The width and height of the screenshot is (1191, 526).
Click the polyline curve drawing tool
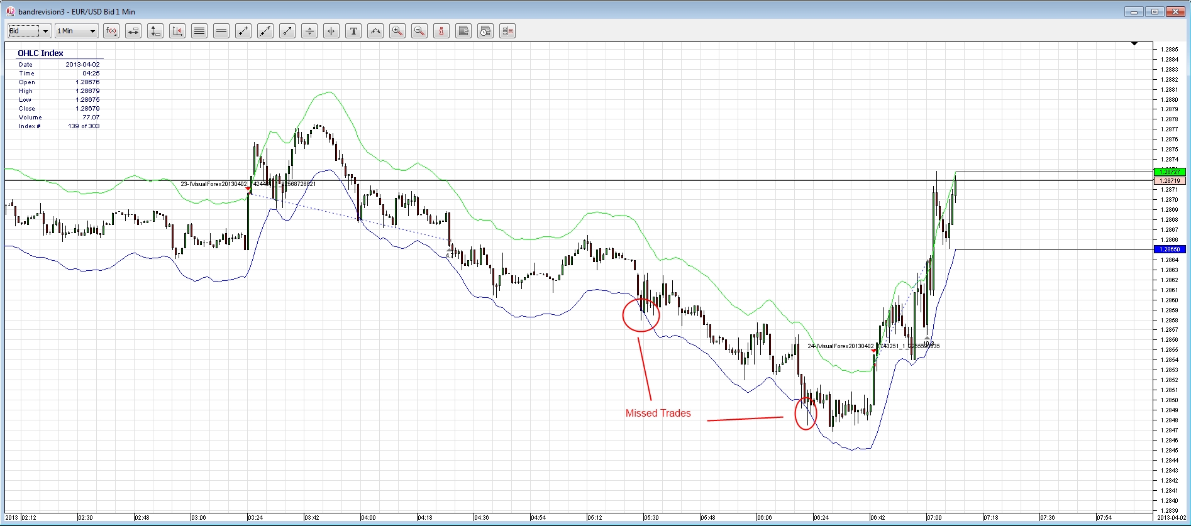pyautogui.click(x=375, y=31)
